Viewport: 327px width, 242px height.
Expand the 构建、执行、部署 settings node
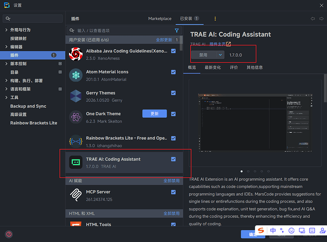(x=6, y=81)
